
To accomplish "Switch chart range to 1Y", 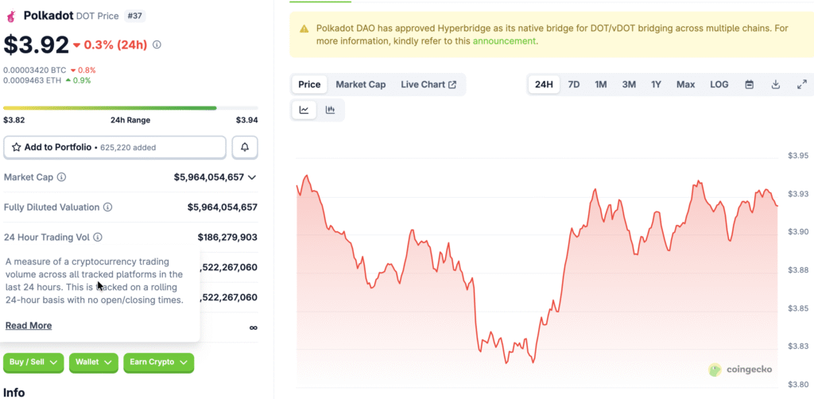I will click(x=656, y=84).
